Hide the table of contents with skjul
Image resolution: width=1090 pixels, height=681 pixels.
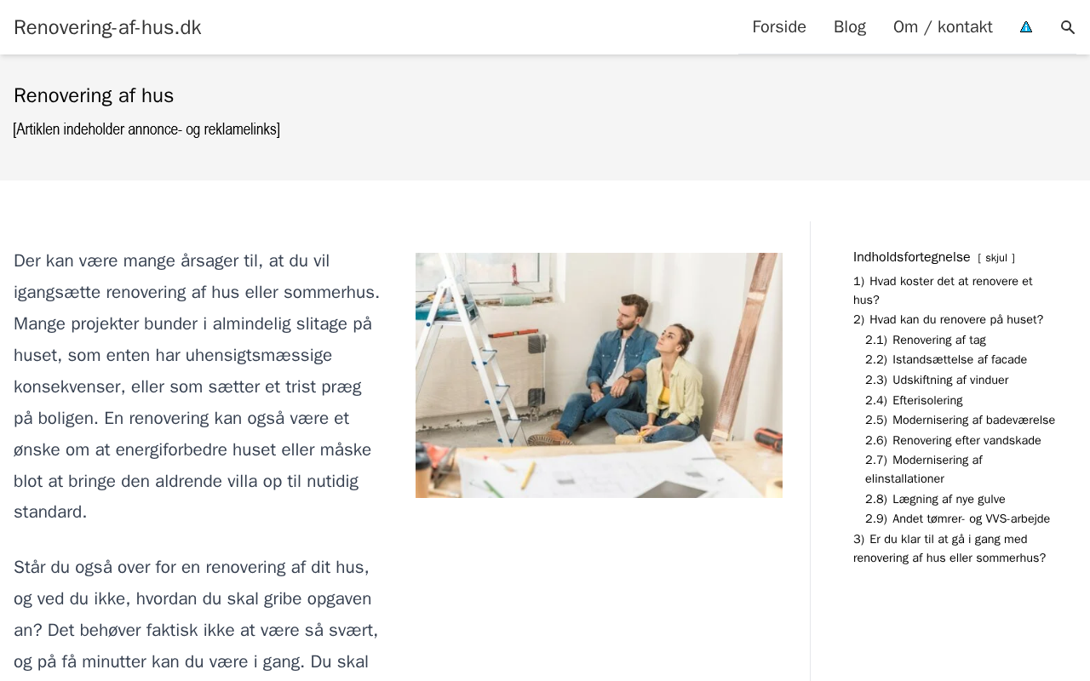tap(995, 258)
